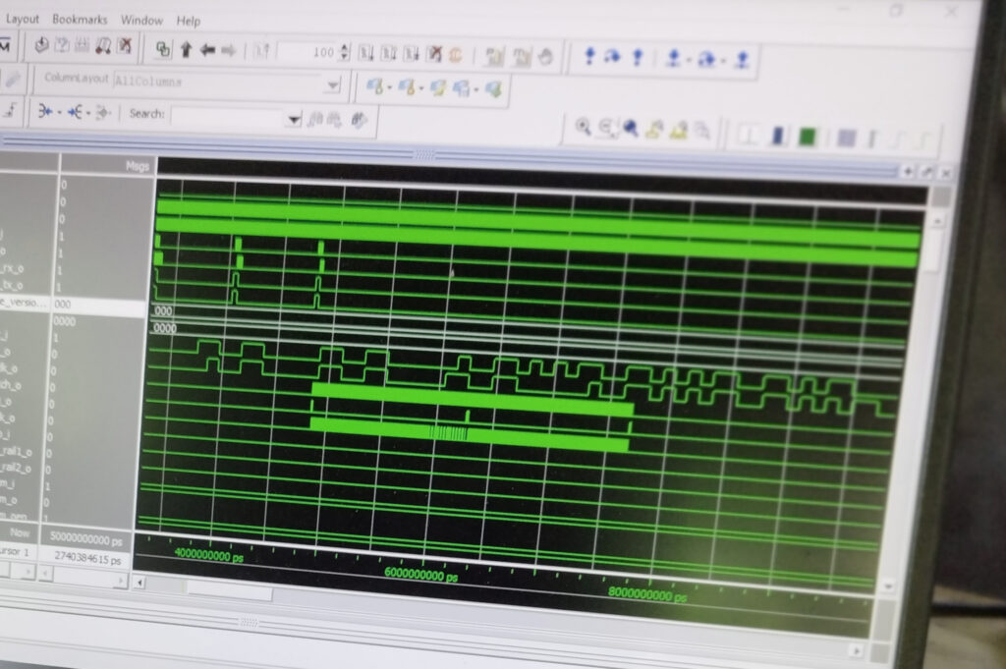The height and width of the screenshot is (669, 1006).
Task: Open the Window menu
Action: [141, 20]
